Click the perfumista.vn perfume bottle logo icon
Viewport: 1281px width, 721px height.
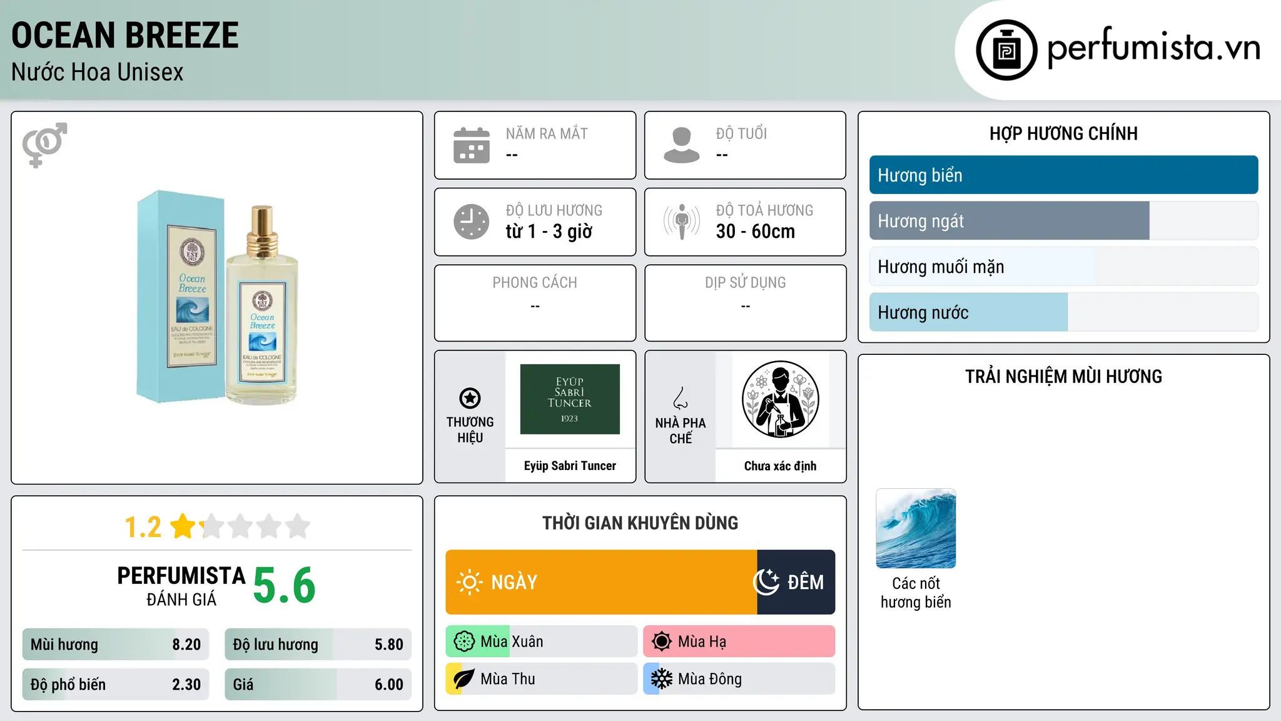[1006, 50]
